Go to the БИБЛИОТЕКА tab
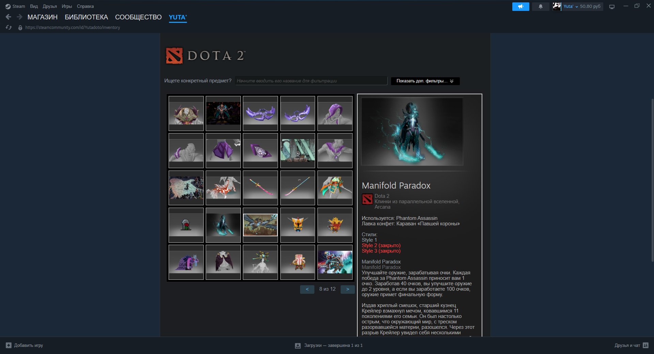 87,17
